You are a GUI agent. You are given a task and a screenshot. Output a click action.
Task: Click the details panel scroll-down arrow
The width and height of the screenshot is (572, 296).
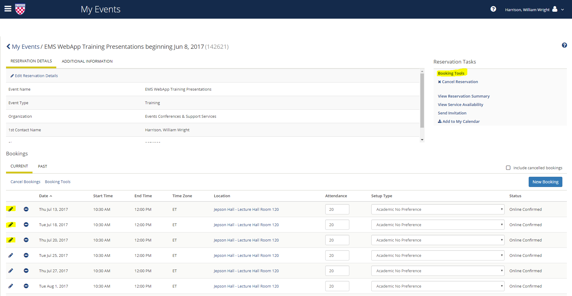point(422,140)
